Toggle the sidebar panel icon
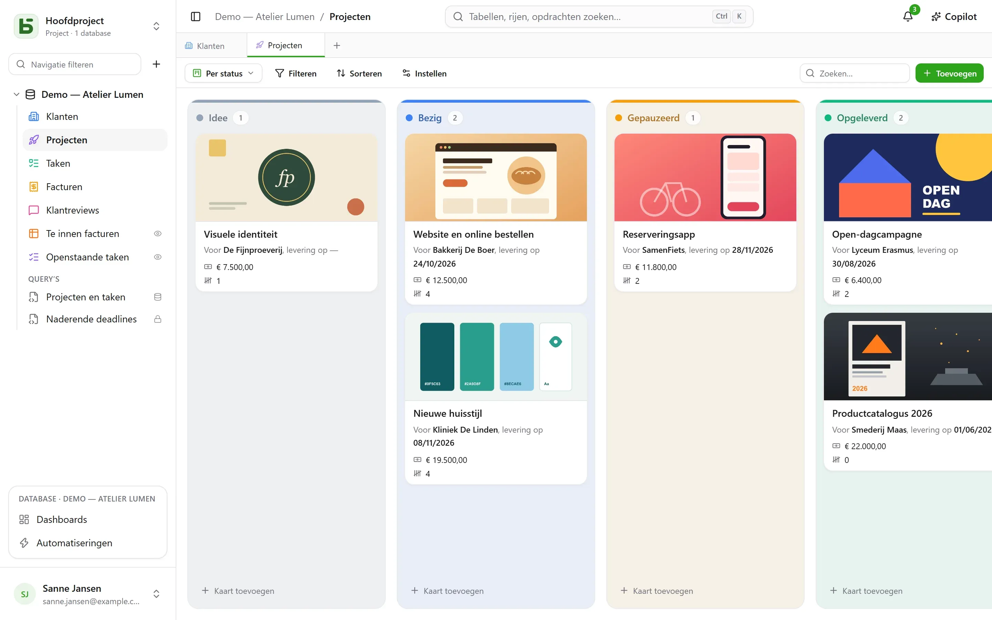Screen dimensions: 992x620 [196, 17]
